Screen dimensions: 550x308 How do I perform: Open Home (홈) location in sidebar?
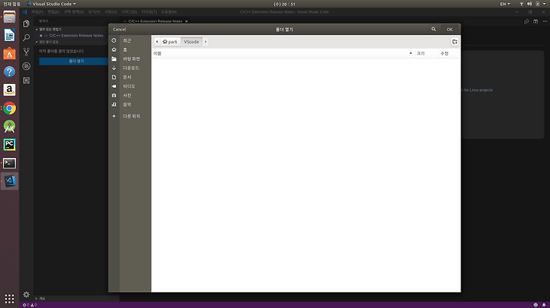pyautogui.click(x=125, y=50)
